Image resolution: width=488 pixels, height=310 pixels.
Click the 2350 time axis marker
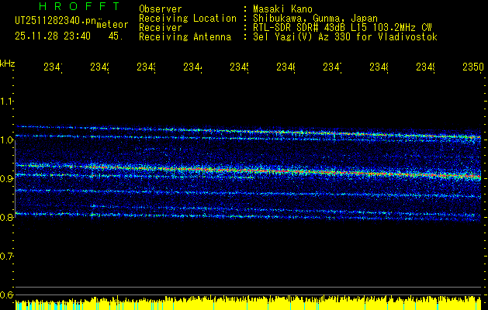tap(472, 68)
